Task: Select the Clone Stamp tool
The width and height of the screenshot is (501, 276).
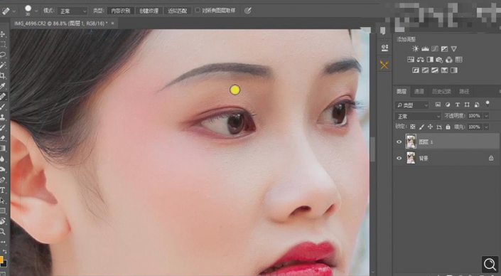Action: tap(3, 117)
